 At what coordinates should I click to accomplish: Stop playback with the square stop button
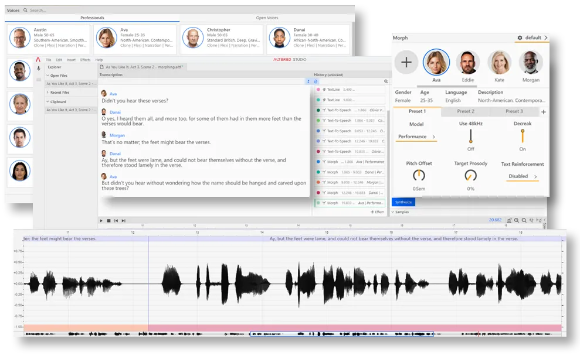pyautogui.click(x=108, y=220)
